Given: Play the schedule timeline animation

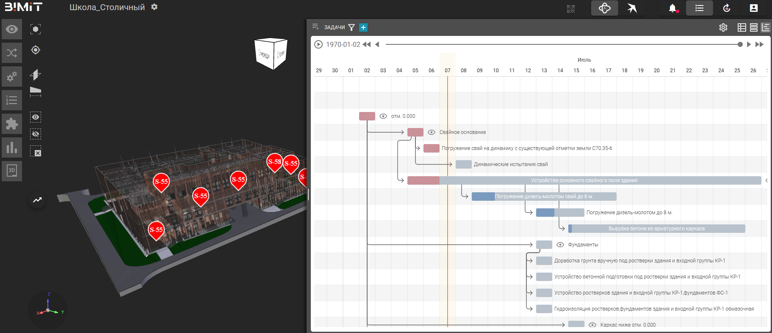Looking at the screenshot, I should pyautogui.click(x=318, y=44).
